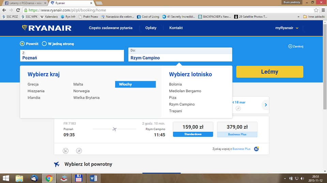This screenshot has width=327, height=183.
Task: Choose Norwegia as the country
Action: point(81,91)
